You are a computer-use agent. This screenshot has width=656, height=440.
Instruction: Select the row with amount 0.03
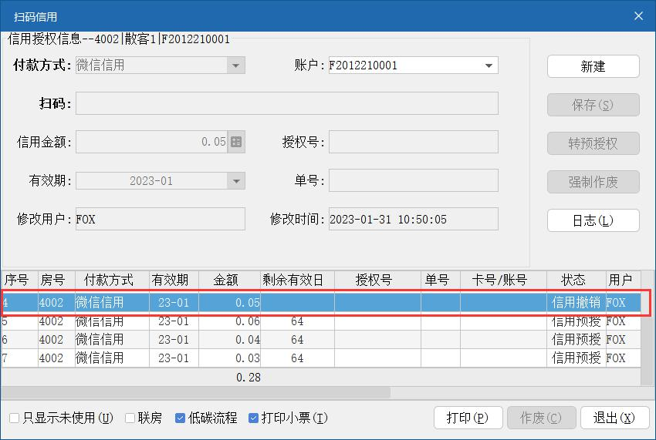click(x=321, y=358)
